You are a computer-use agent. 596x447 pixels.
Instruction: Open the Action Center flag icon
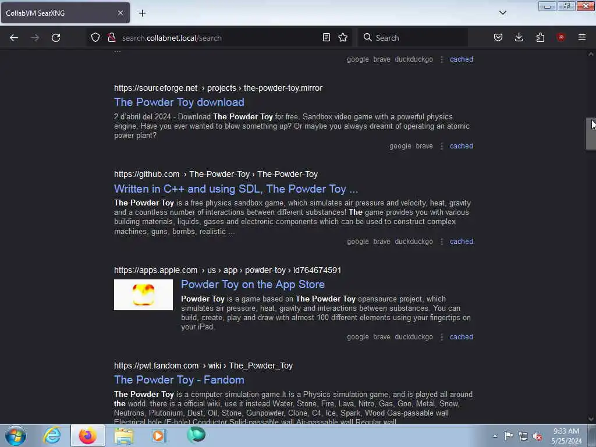pyautogui.click(x=509, y=436)
